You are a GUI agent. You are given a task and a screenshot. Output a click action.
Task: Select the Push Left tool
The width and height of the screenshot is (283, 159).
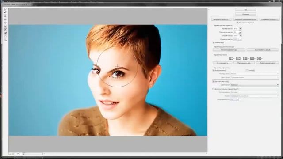coord(5,26)
